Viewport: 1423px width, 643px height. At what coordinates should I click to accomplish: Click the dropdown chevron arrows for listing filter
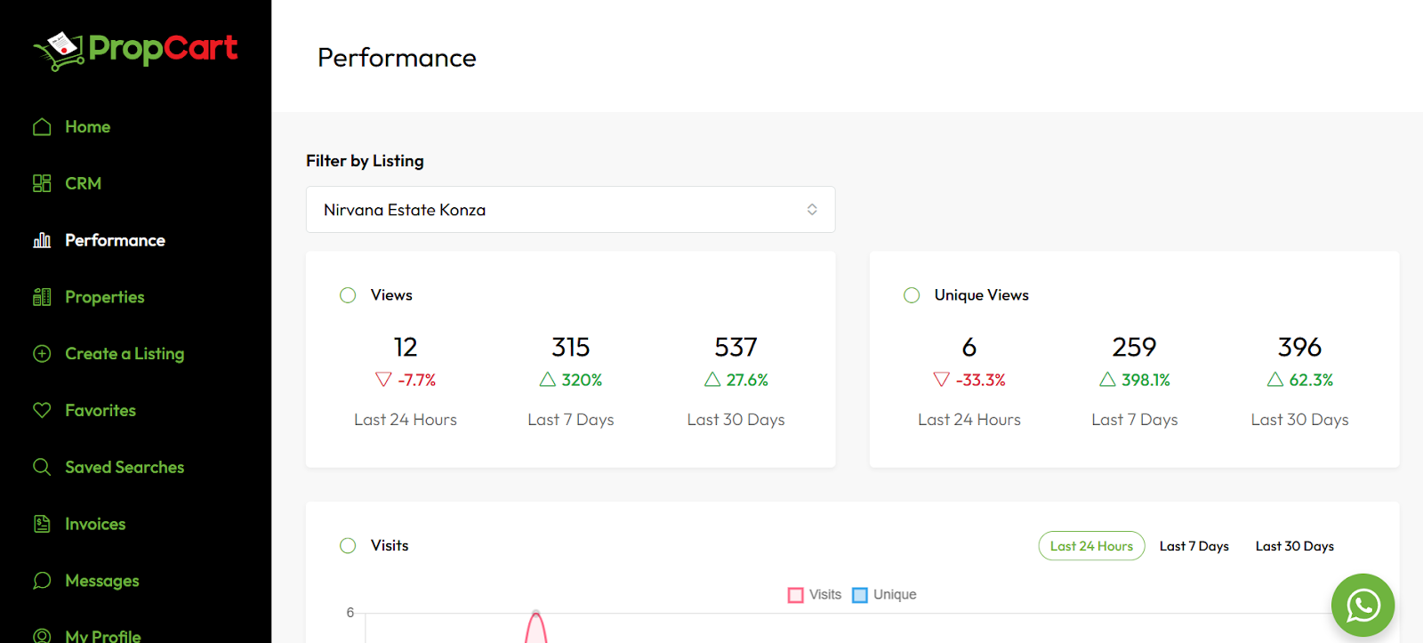tap(812, 210)
